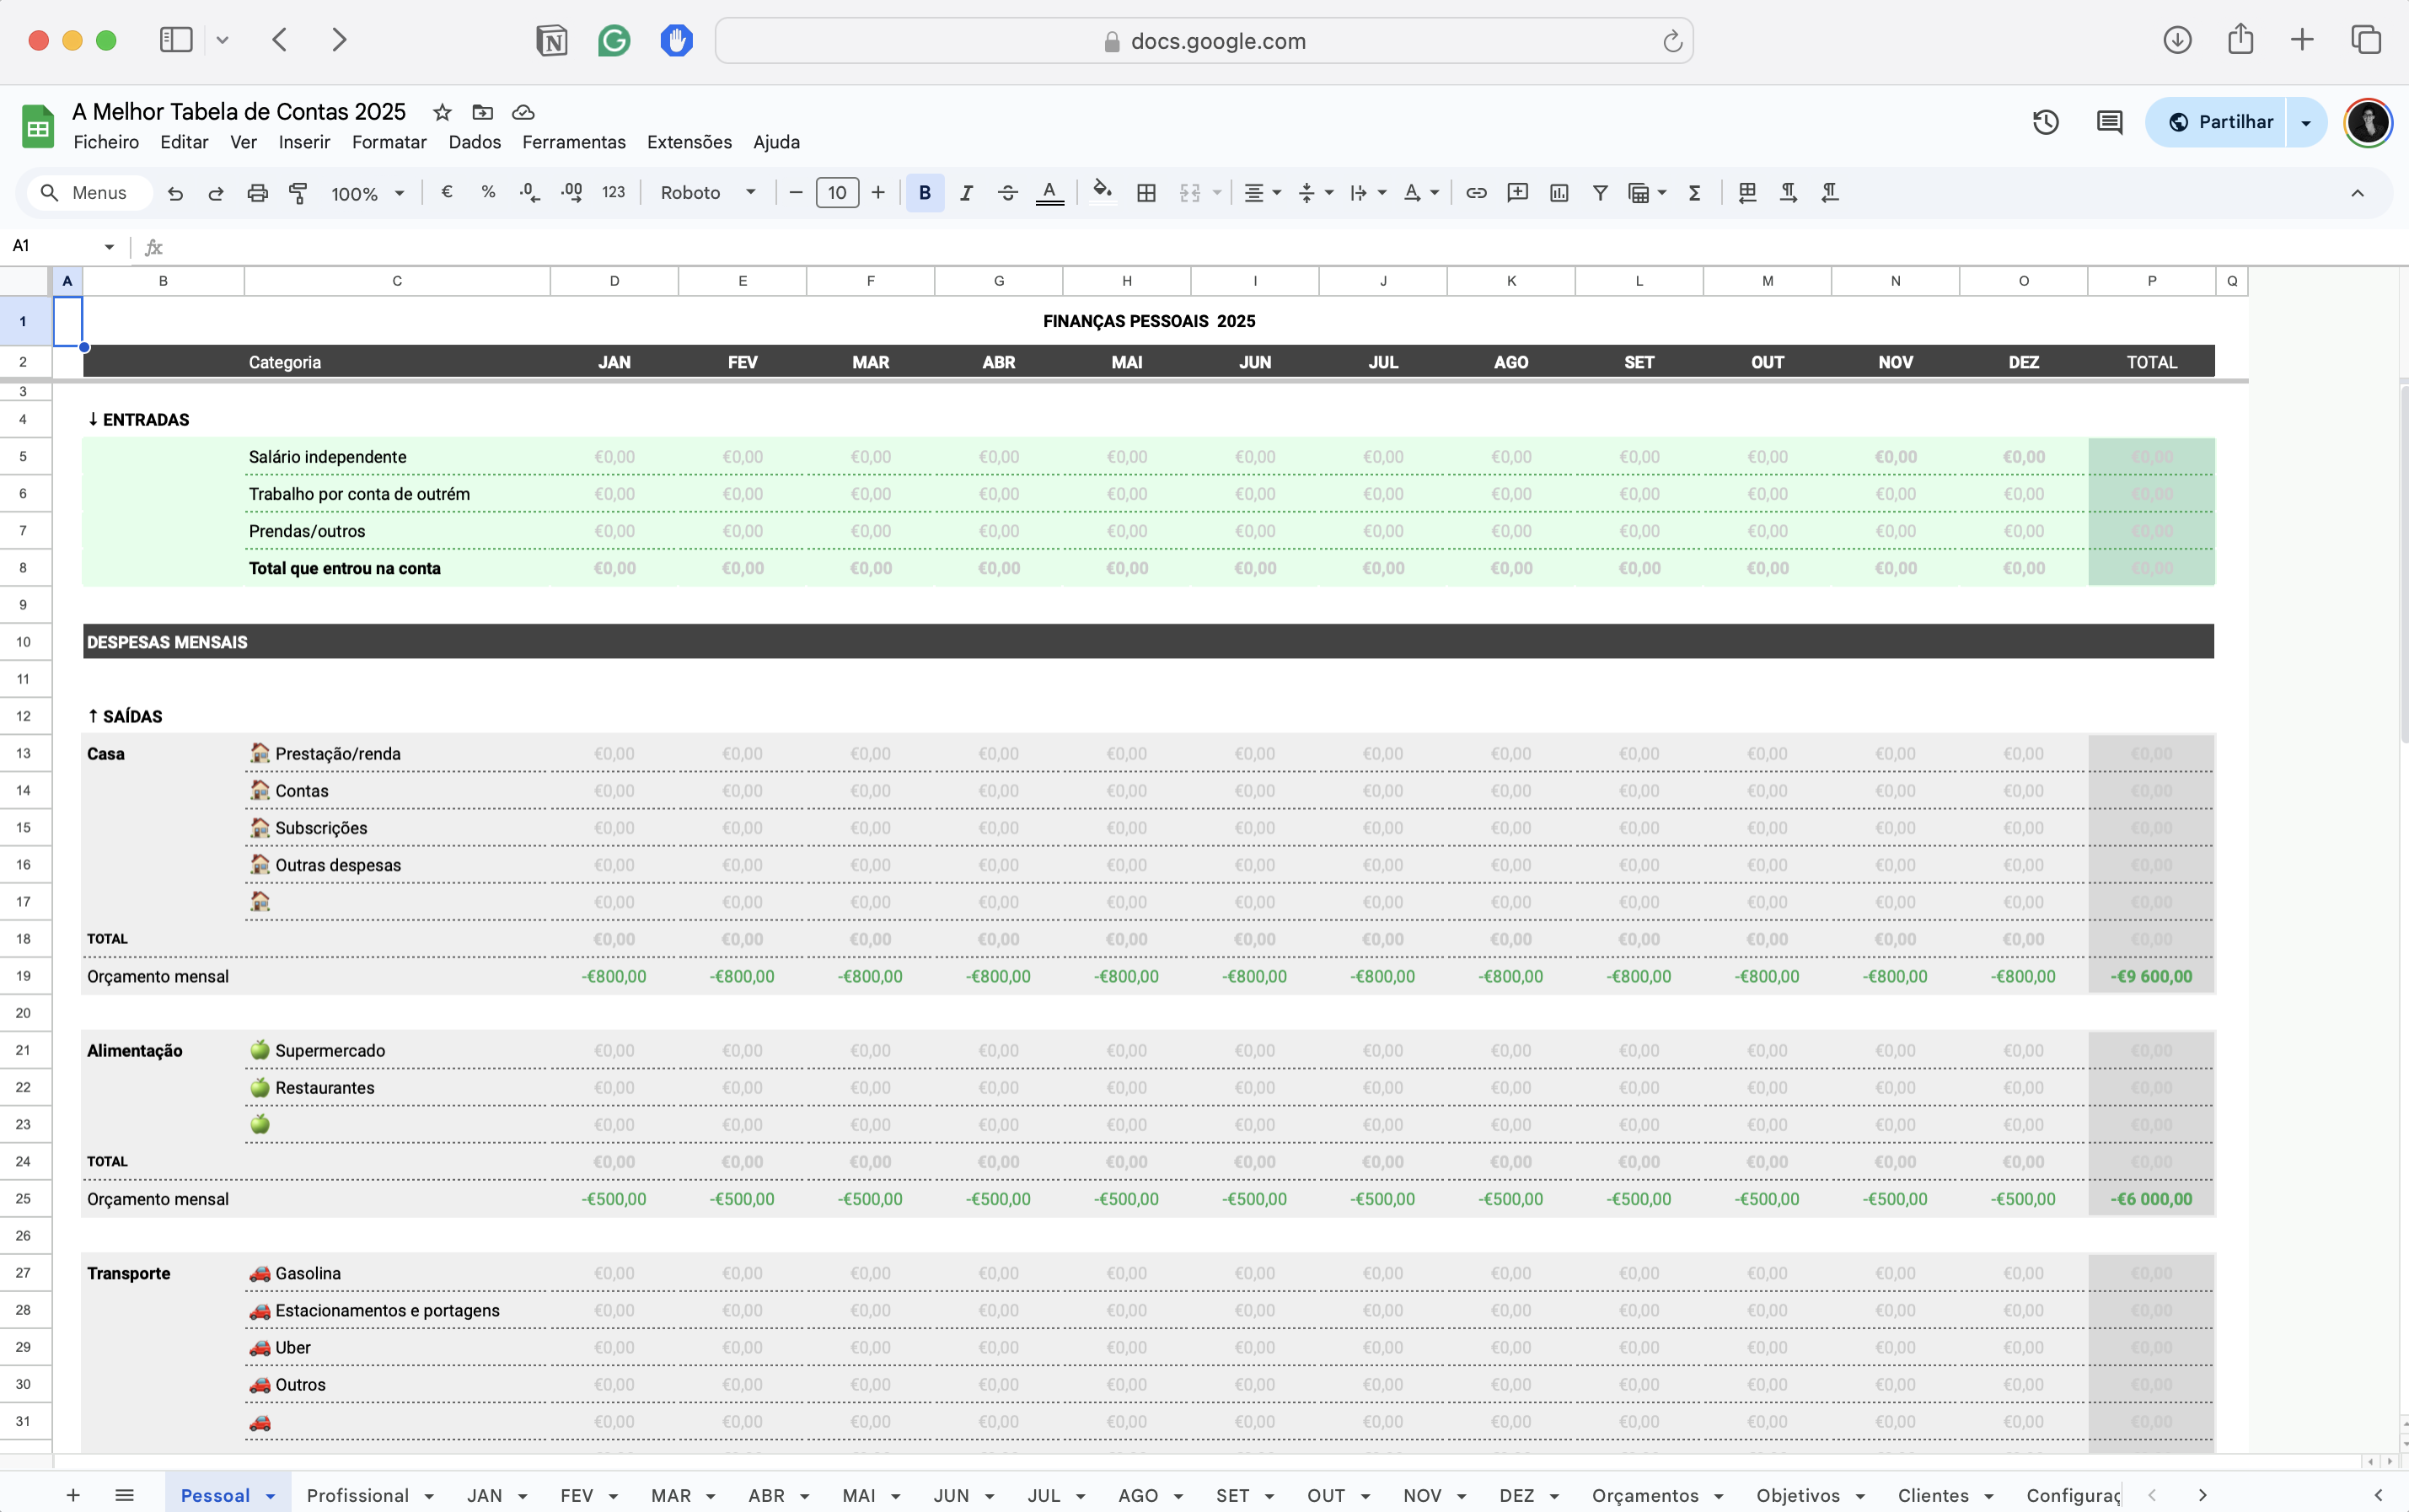Screen dimensions: 2409x1512
Task: Open the Roboto font dropdown
Action: click(707, 193)
